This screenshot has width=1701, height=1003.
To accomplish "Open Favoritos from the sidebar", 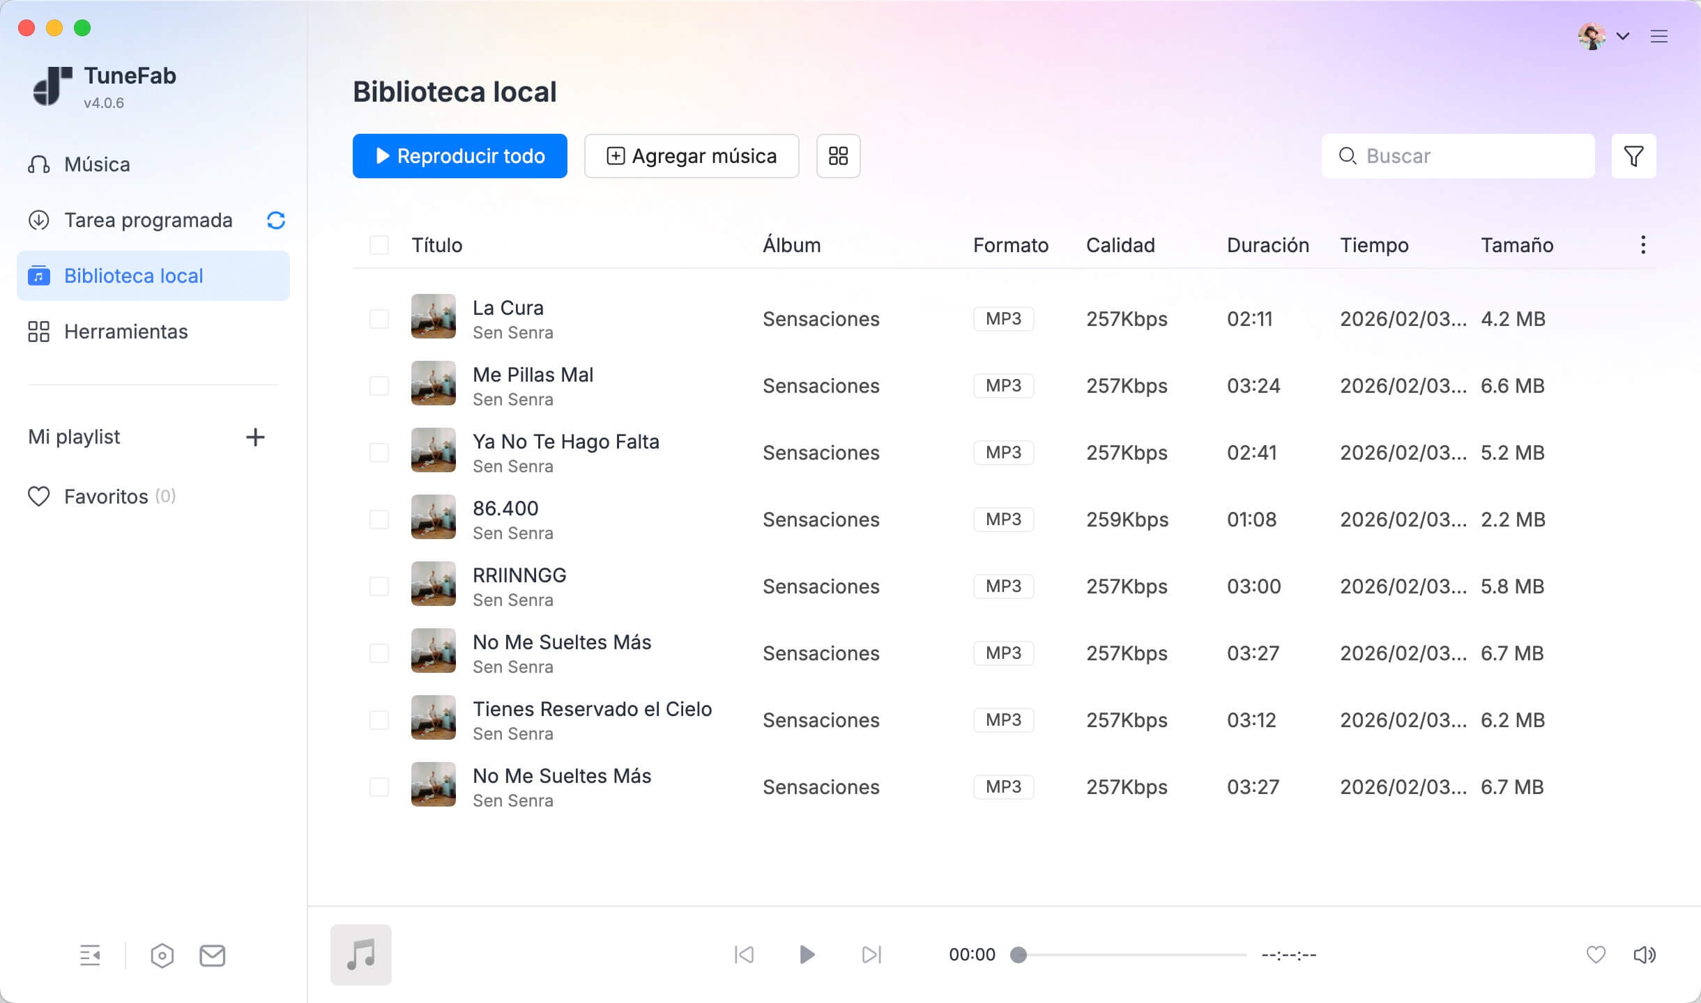I will 104,496.
